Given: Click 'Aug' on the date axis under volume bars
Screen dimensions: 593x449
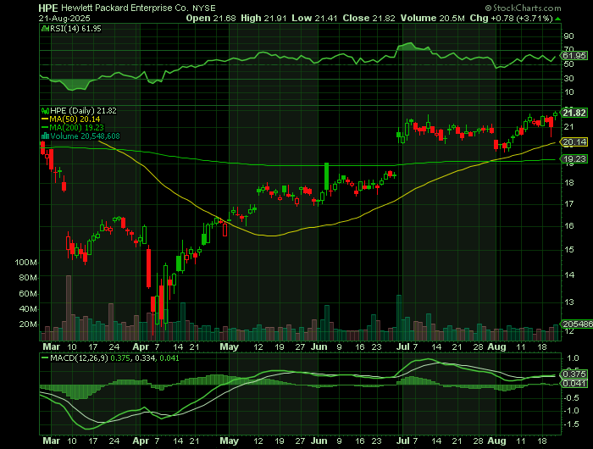Looking at the screenshot, I should 496,346.
